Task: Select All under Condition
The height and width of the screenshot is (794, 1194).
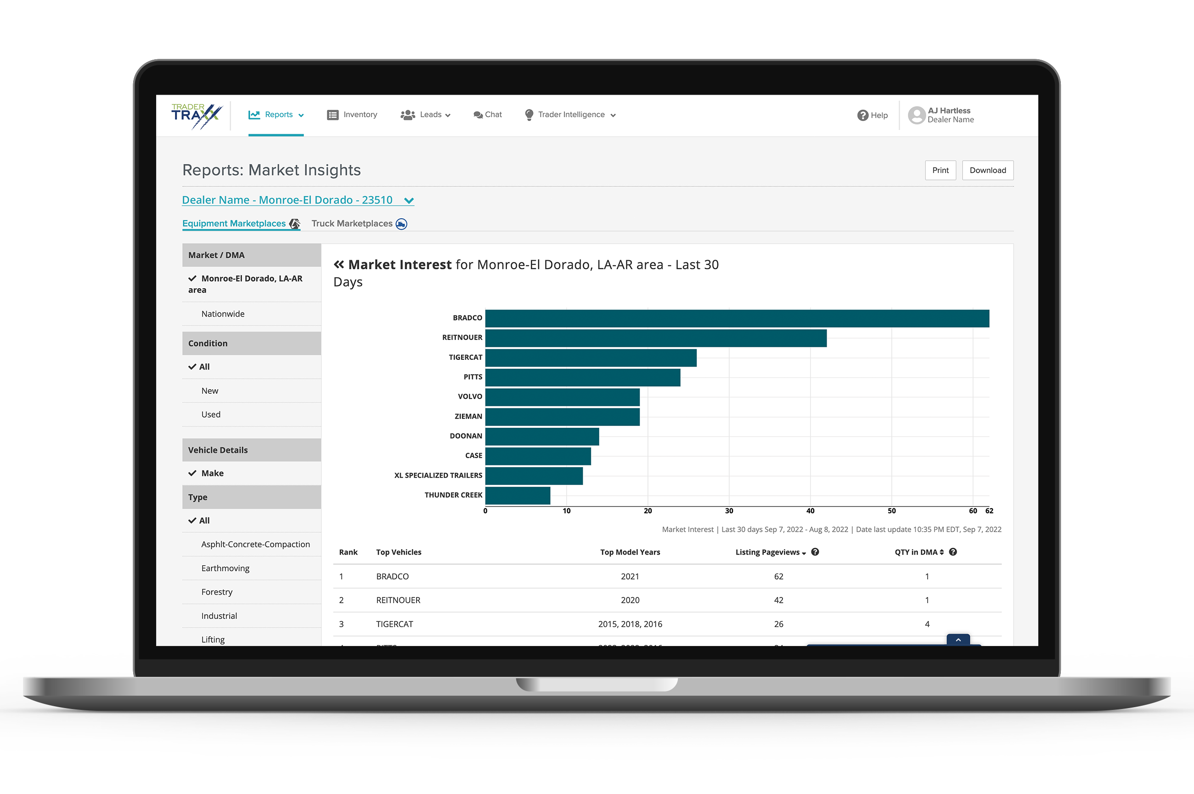Action: coord(252,367)
